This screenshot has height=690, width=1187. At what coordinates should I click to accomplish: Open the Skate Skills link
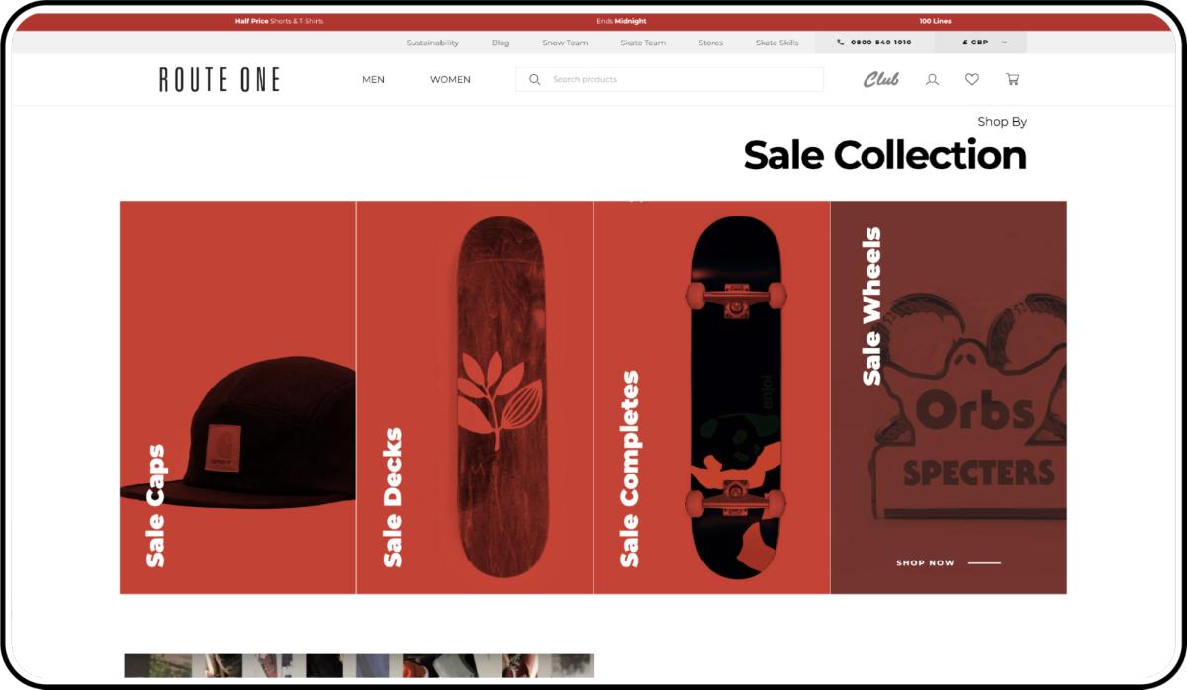click(x=776, y=43)
